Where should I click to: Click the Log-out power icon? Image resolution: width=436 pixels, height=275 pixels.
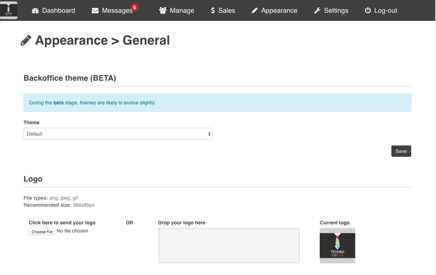[x=368, y=11]
